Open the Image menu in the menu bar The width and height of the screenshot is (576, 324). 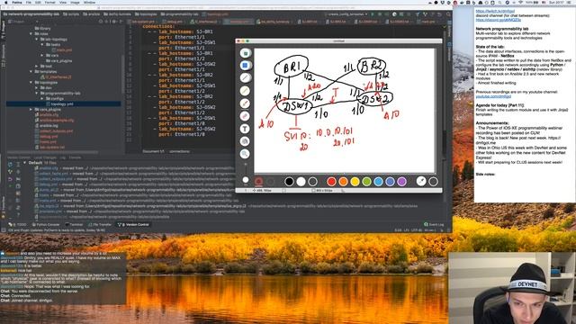[75, 2]
